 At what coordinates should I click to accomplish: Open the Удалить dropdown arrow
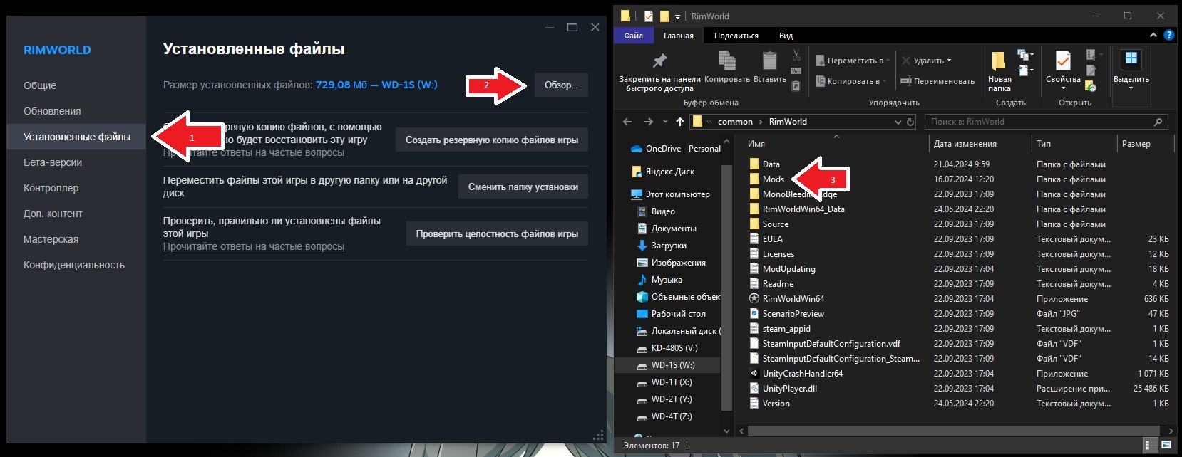click(949, 61)
